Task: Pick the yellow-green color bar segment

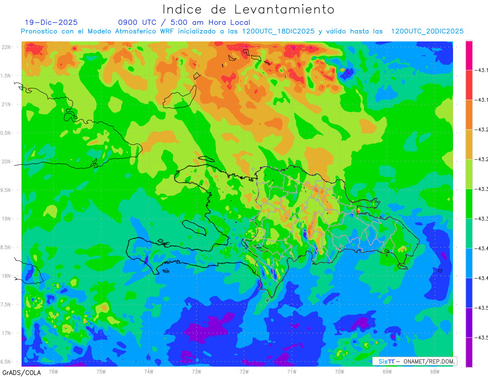Action: click(469, 174)
